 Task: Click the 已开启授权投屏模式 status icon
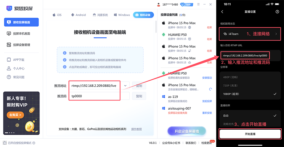point(5,143)
